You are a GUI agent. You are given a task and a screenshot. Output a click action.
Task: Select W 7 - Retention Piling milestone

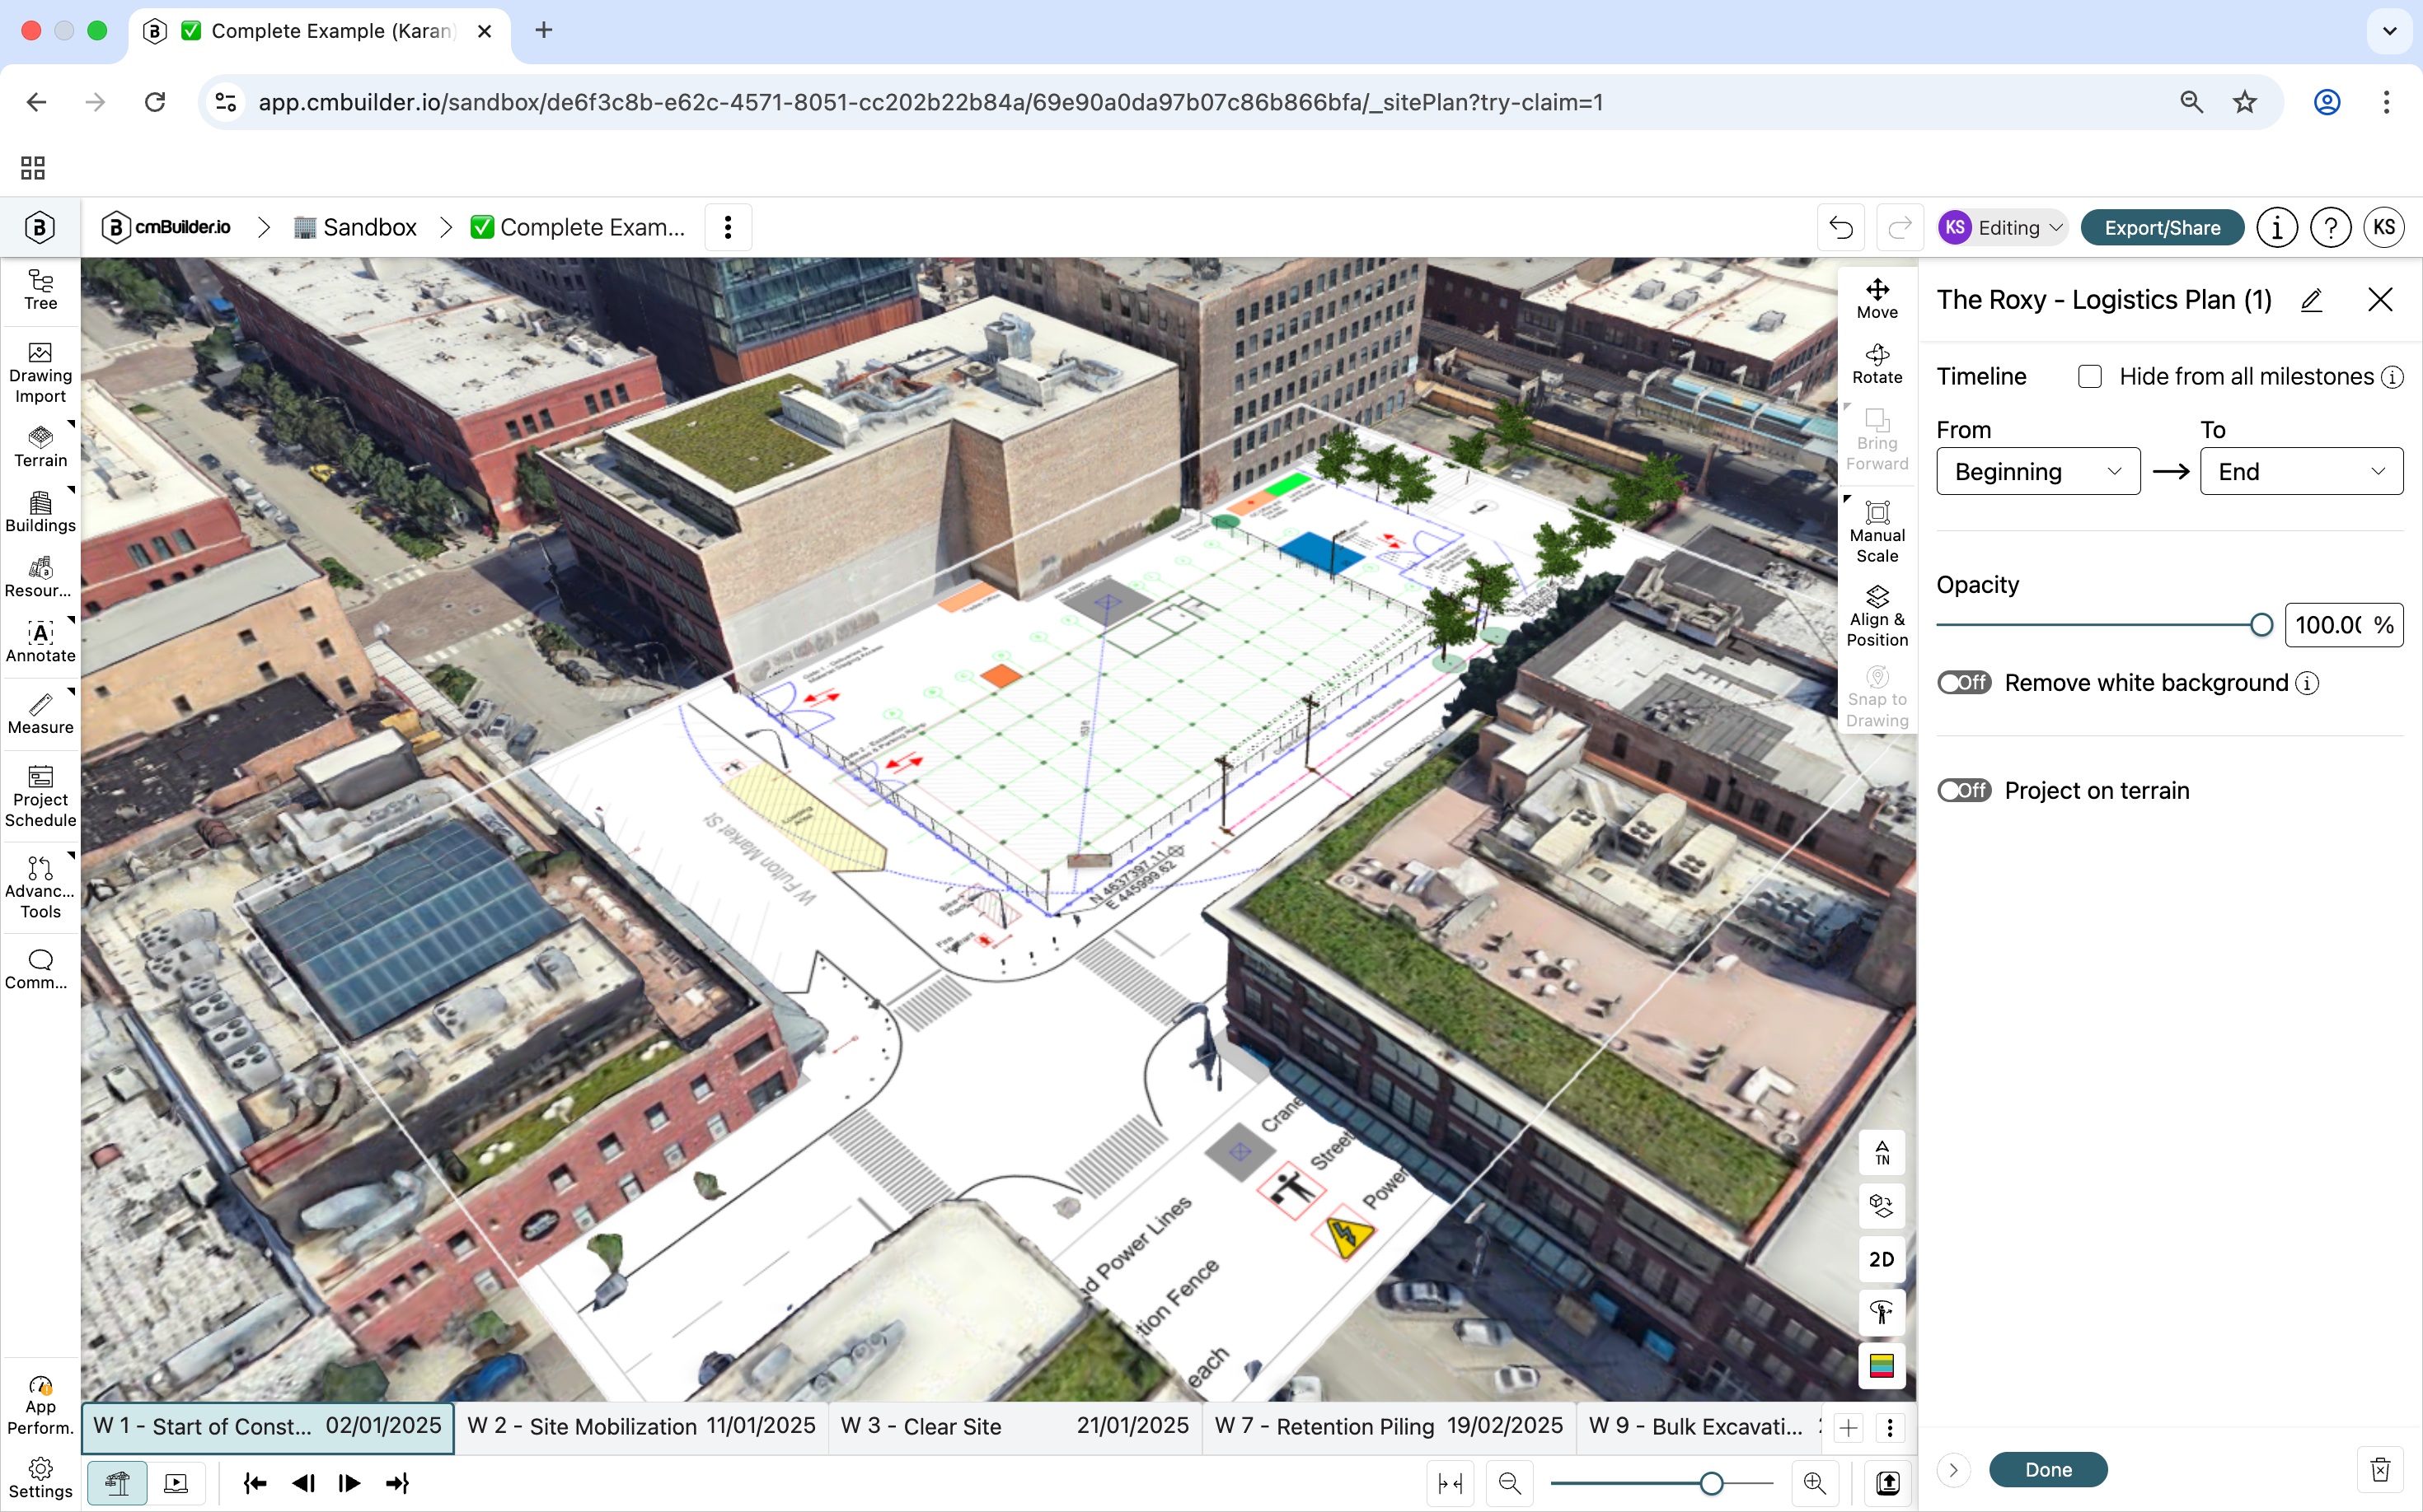[x=1390, y=1427]
